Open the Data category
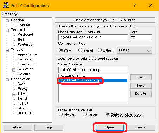Image resolution: width=159 pixels, height=133 pixels. (x=21, y=84)
